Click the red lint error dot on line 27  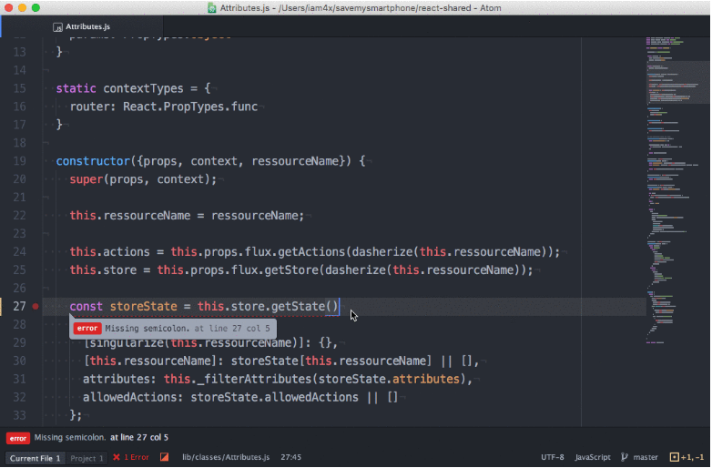click(36, 307)
